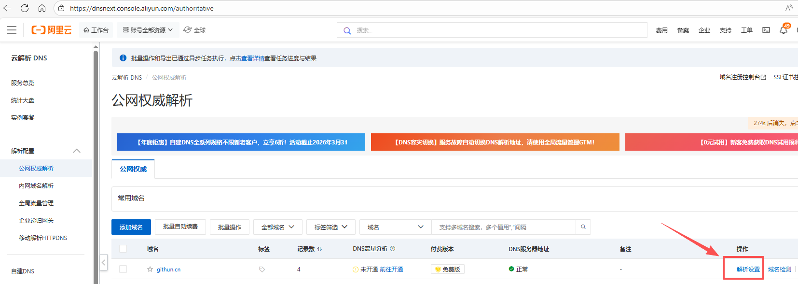798x284 pixels.
Task: Launch Cloud Shell terminal icon
Action: point(766,30)
